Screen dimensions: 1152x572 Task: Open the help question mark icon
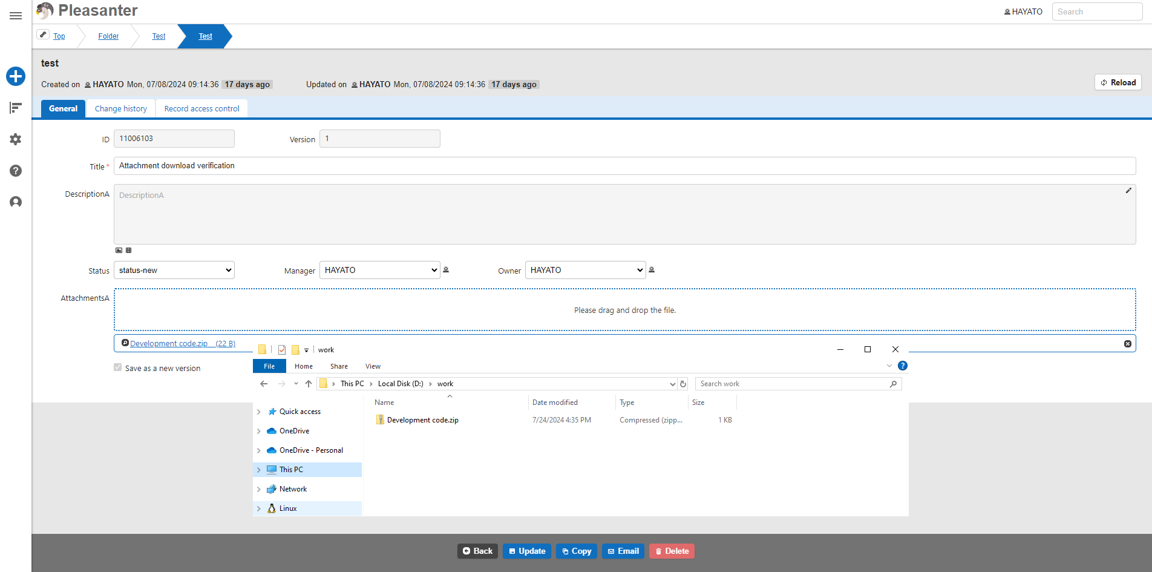point(16,171)
